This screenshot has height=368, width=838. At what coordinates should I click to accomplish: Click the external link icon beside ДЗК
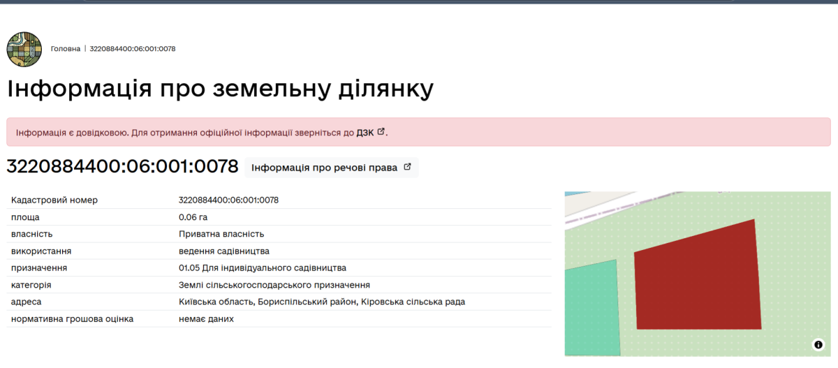point(381,131)
